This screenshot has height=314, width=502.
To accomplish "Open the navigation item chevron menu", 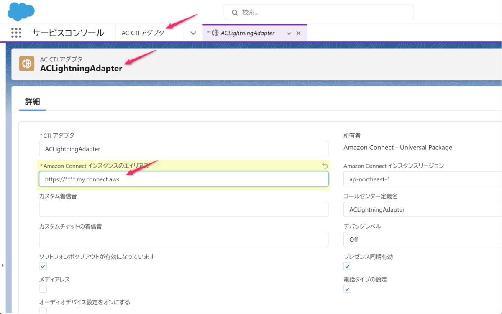I will [193, 33].
